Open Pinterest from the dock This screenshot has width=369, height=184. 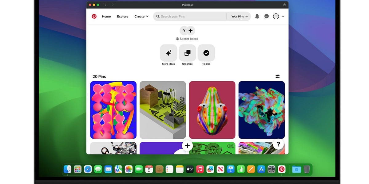click(281, 169)
